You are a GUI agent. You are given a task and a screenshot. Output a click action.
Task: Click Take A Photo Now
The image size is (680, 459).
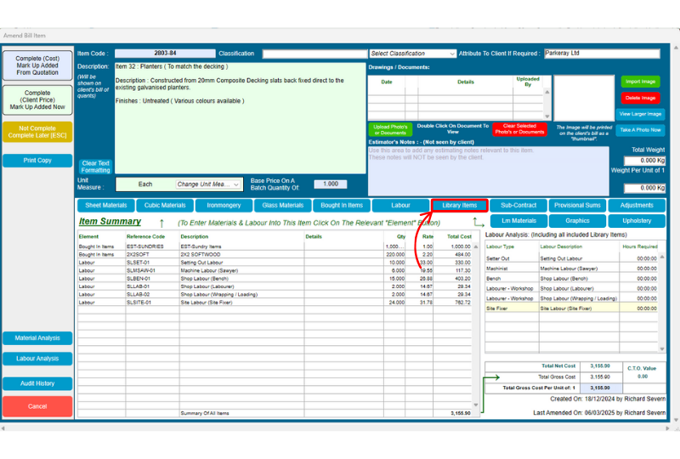[639, 129]
